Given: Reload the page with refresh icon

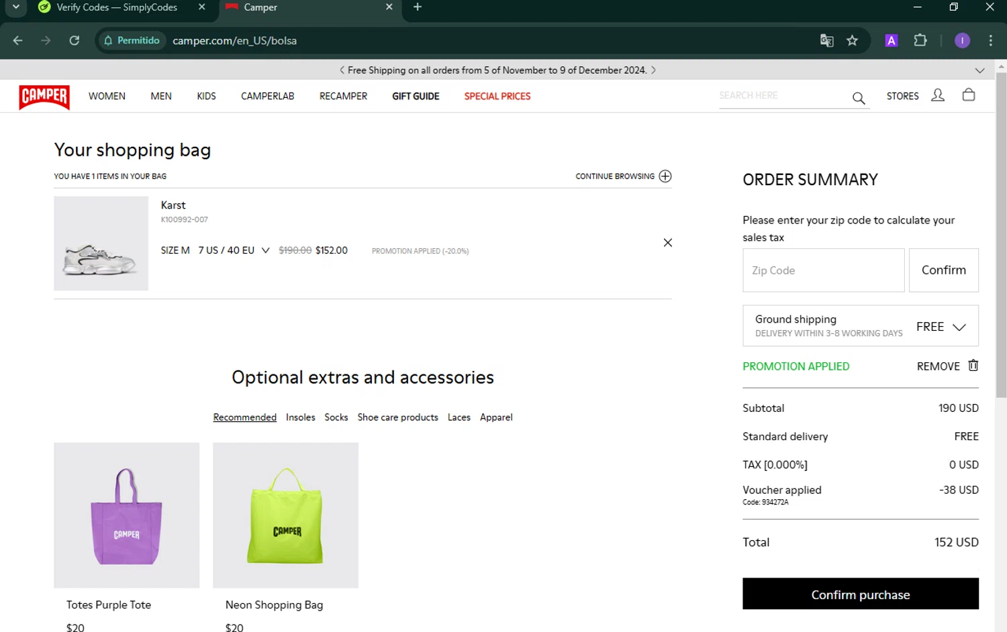Looking at the screenshot, I should pos(75,41).
